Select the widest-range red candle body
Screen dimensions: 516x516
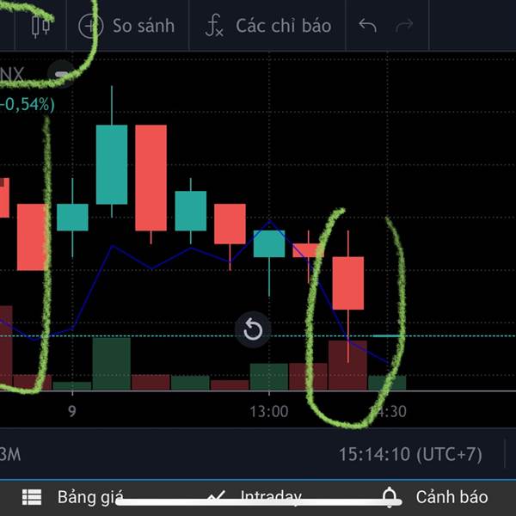click(151, 178)
